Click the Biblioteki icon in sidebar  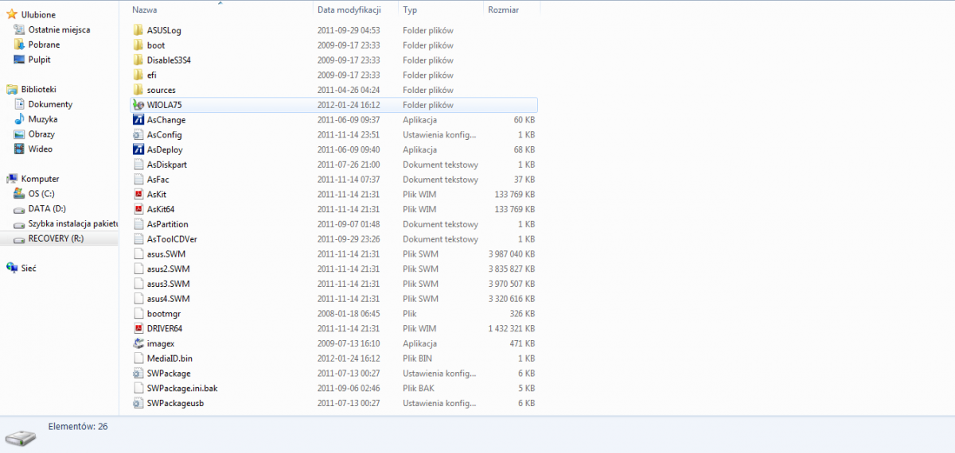click(x=12, y=90)
